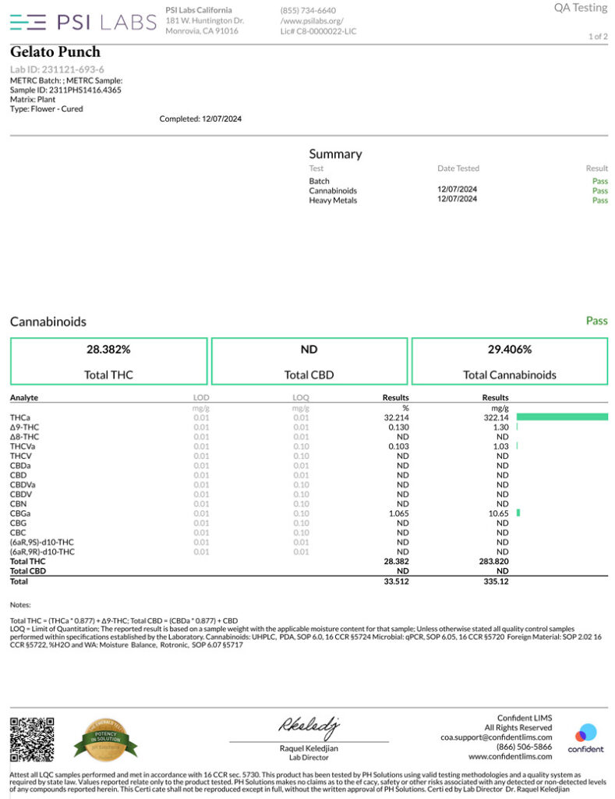Screen dimensions: 615x799
Task: Click the Pass result for Batch
Action: point(600,181)
